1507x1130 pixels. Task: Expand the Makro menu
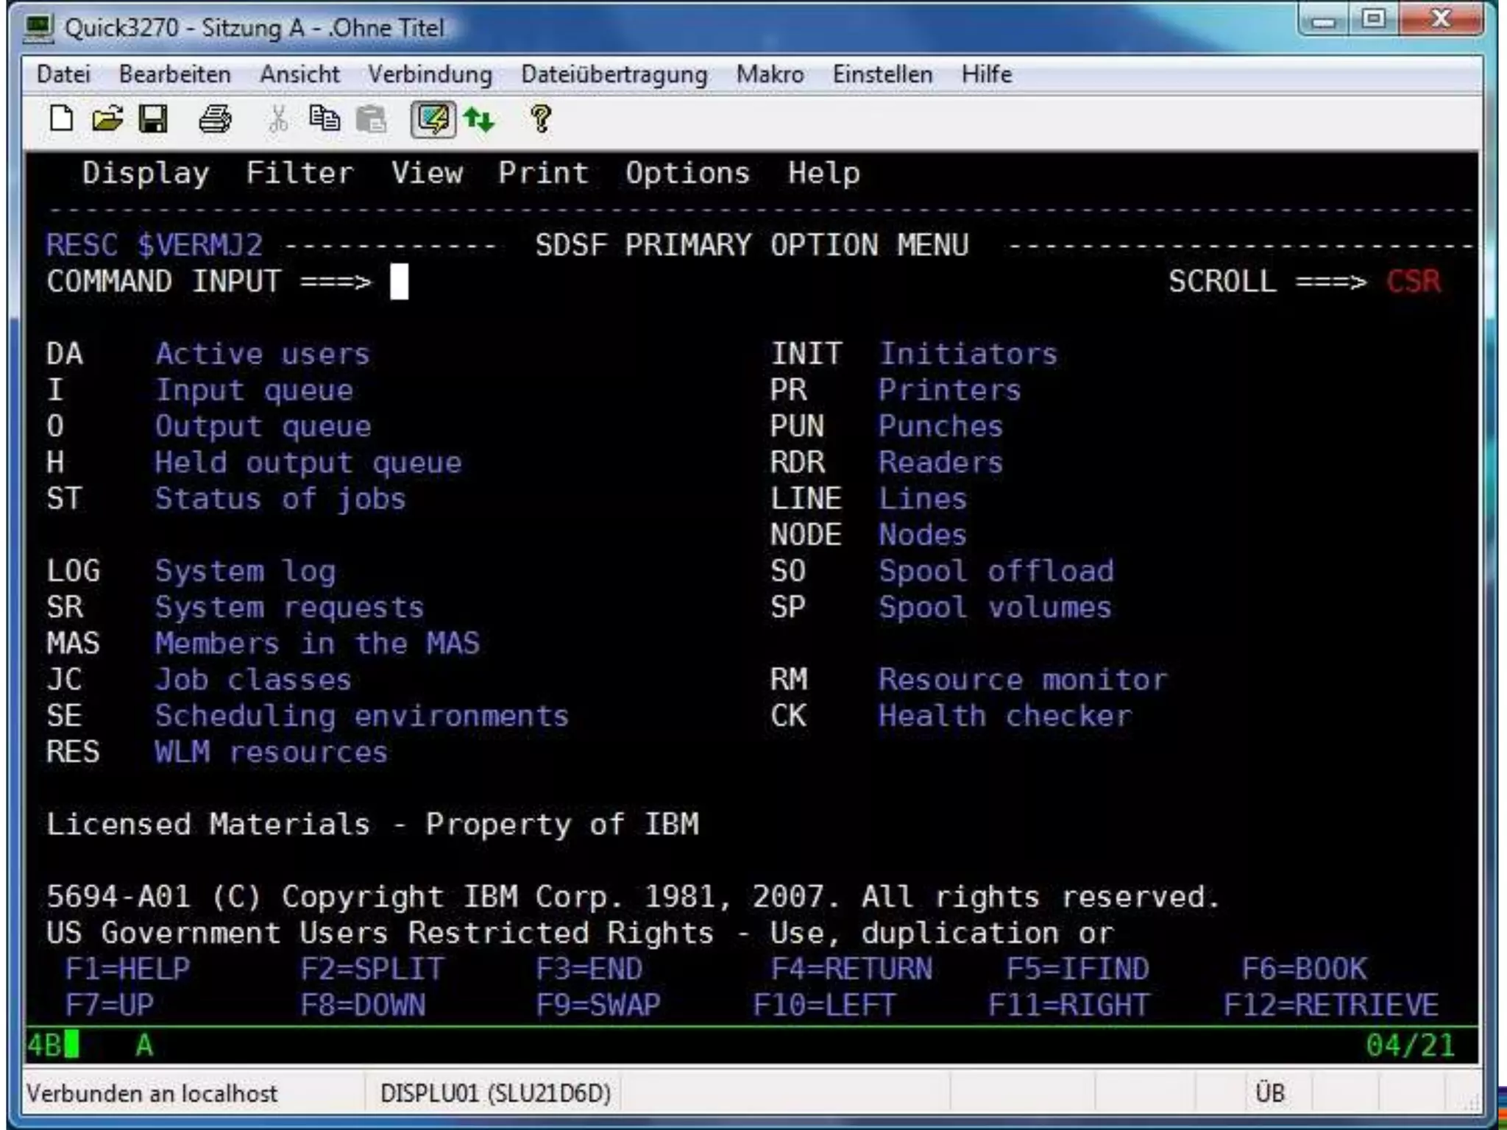(770, 74)
